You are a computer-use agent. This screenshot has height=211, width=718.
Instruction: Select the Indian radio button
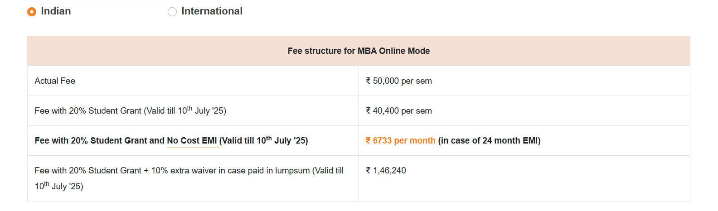click(32, 12)
